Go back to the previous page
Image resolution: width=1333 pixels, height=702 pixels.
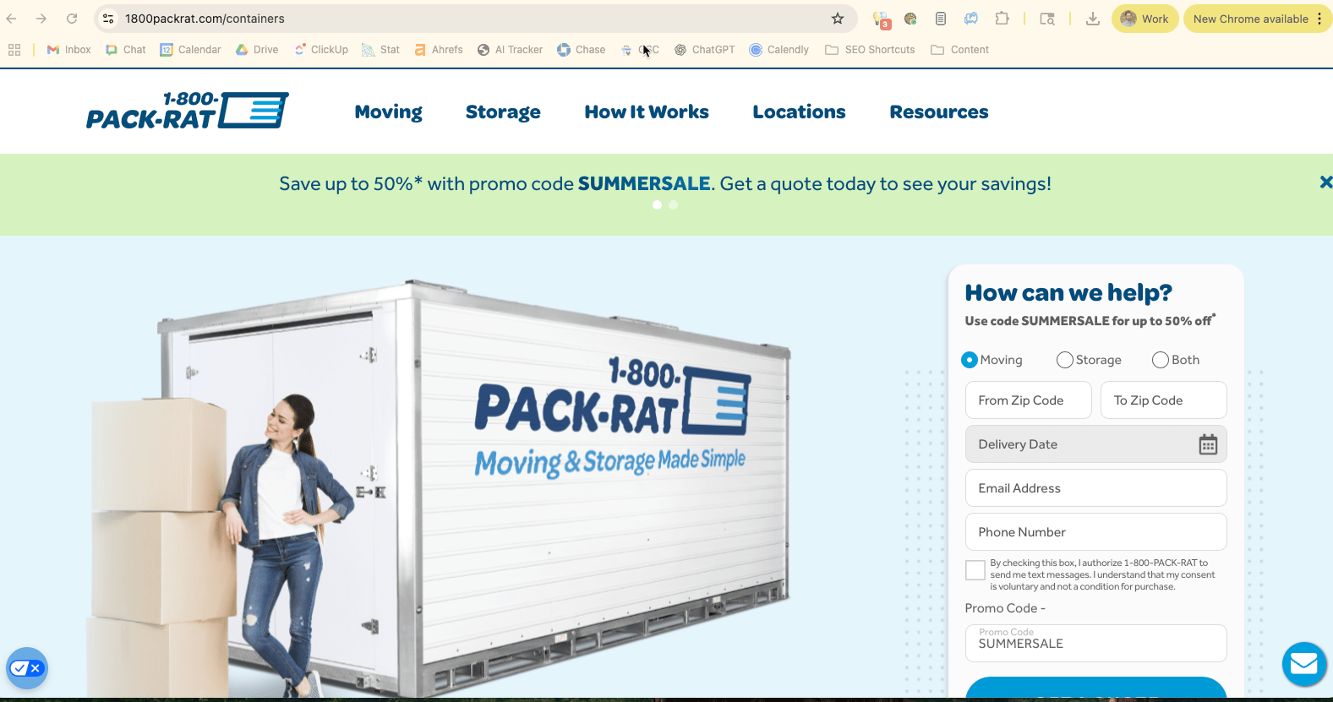tap(12, 19)
